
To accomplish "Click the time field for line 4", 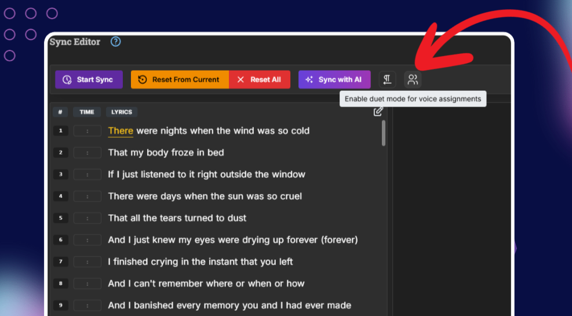I will (x=88, y=196).
